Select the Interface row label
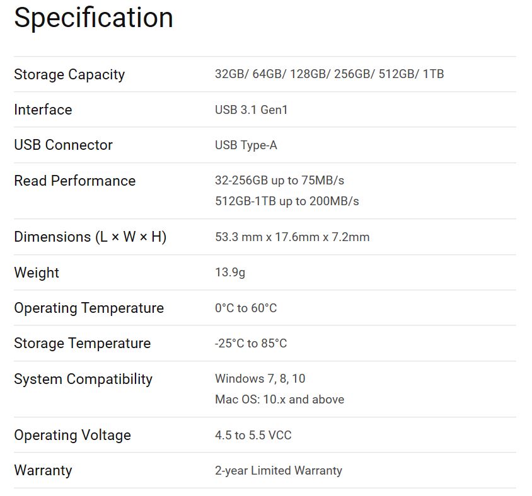The image size is (532, 496). (43, 110)
